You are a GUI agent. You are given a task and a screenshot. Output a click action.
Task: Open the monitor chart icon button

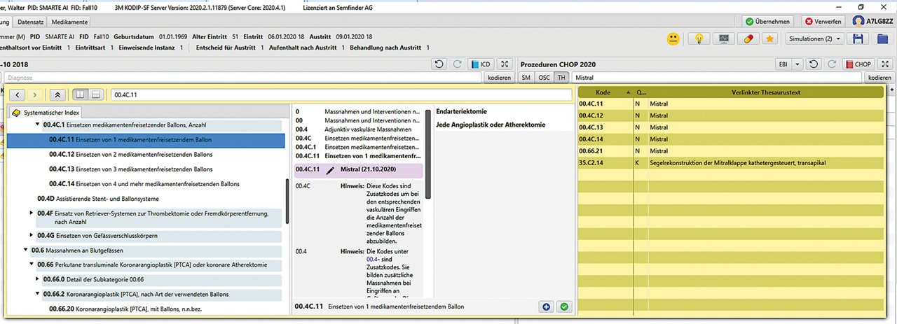tap(723, 39)
